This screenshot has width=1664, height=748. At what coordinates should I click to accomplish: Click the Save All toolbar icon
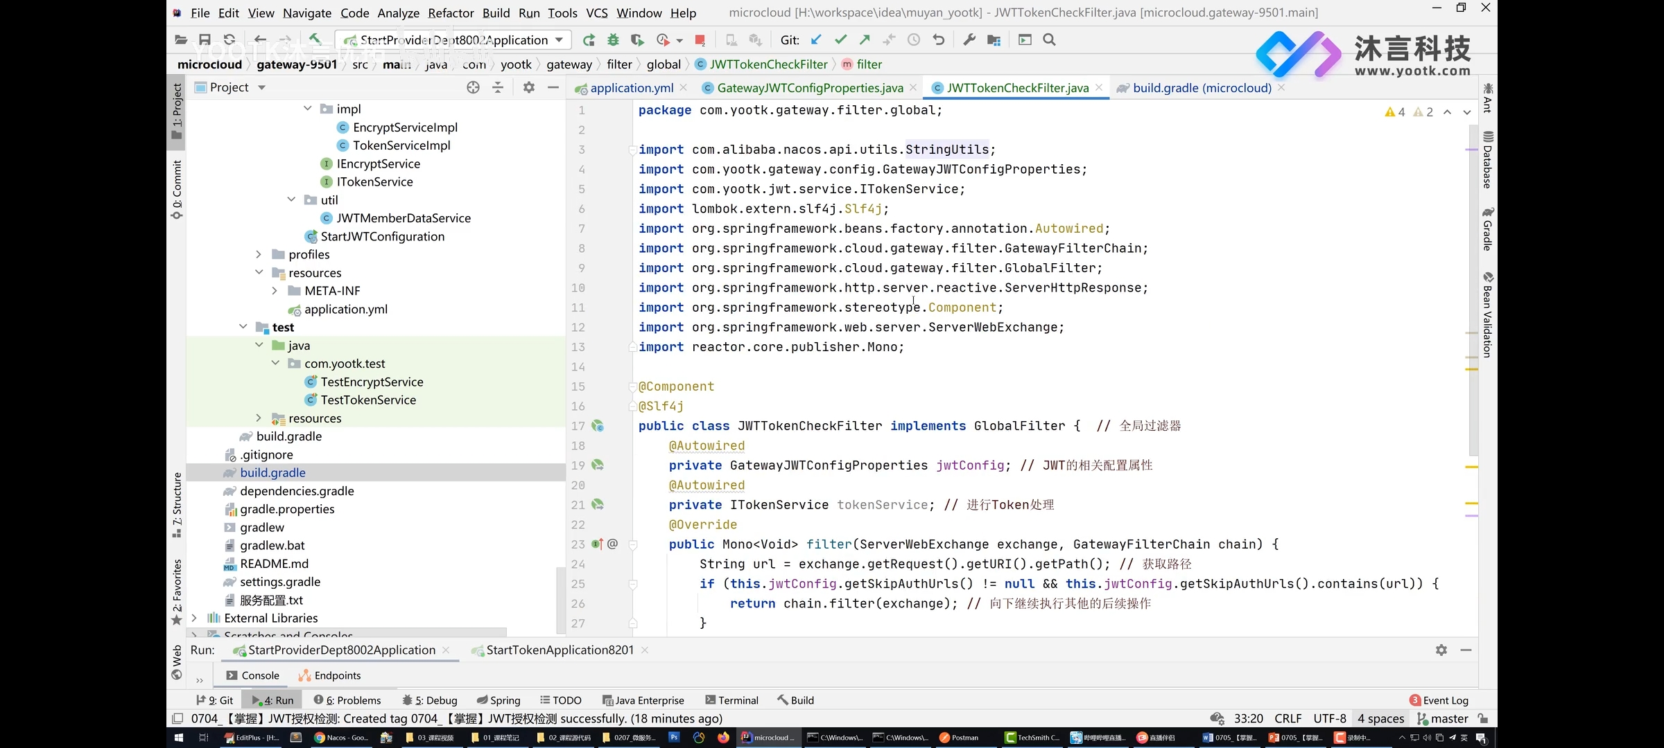205,40
